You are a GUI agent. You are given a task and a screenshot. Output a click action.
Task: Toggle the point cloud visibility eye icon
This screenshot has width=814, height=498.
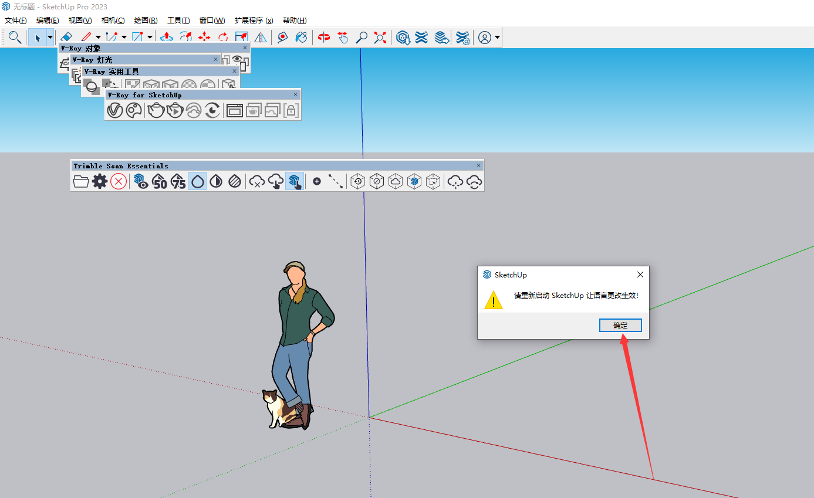[x=141, y=181]
